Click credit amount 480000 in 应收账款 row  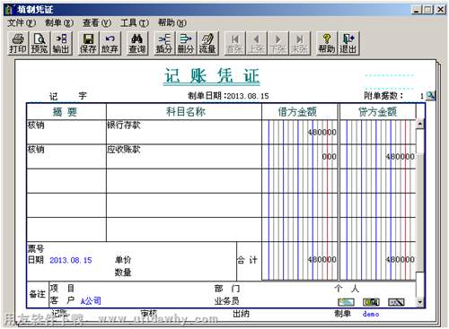pyautogui.click(x=400, y=157)
